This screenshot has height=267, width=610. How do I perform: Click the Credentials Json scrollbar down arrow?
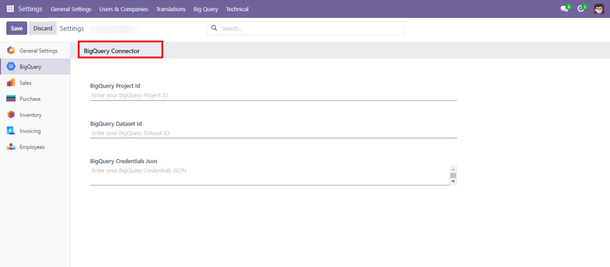point(453,182)
